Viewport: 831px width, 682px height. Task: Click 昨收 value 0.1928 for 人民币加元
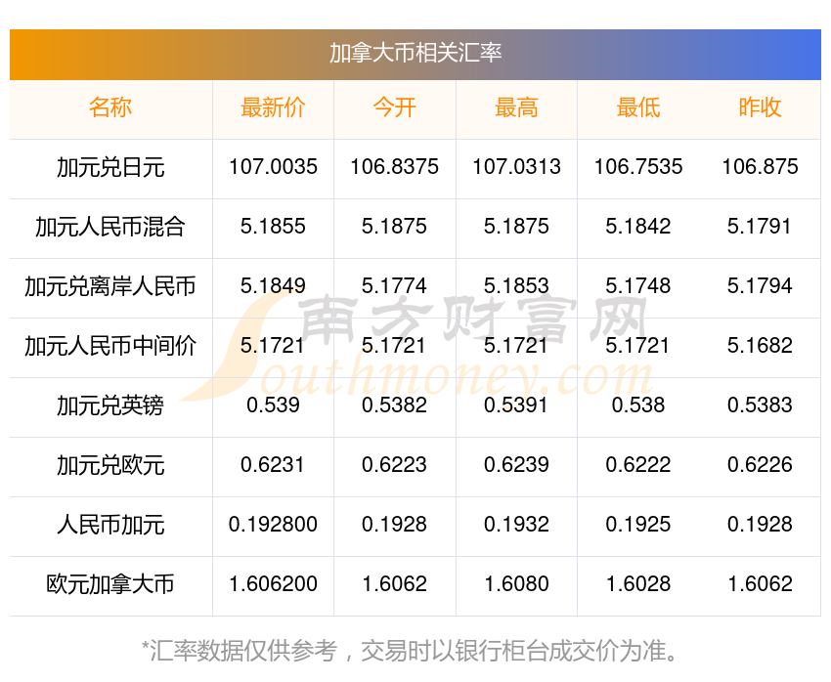click(x=760, y=525)
